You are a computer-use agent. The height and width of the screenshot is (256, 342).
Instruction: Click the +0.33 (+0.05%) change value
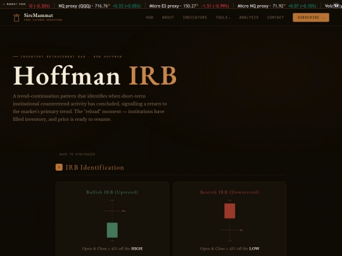[x=127, y=6]
